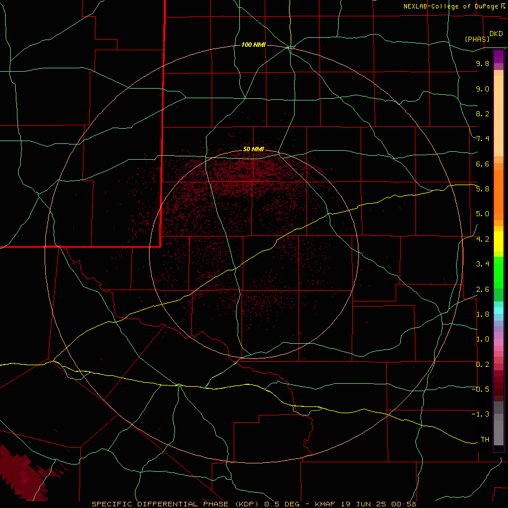Viewport: 508px width, 508px height.
Task: Click the -1.3 value on the color scale
Action: (480, 414)
